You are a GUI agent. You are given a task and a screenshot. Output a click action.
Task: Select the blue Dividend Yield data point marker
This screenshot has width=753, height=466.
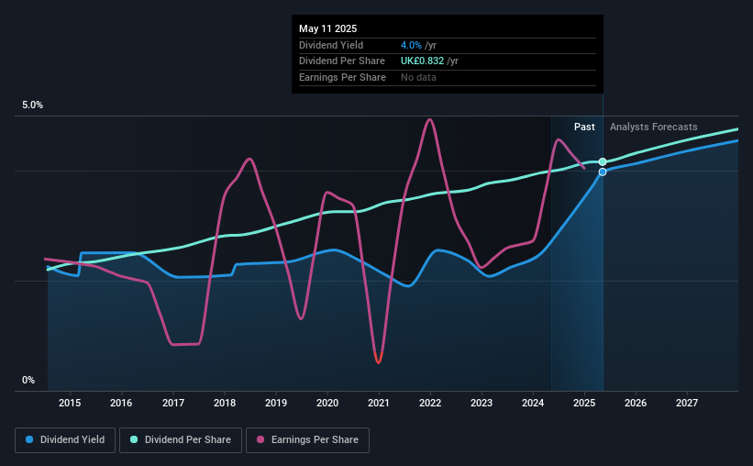tap(603, 172)
